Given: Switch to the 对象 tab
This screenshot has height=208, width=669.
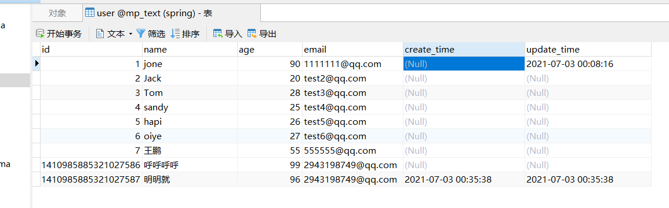Looking at the screenshot, I should (x=57, y=13).
